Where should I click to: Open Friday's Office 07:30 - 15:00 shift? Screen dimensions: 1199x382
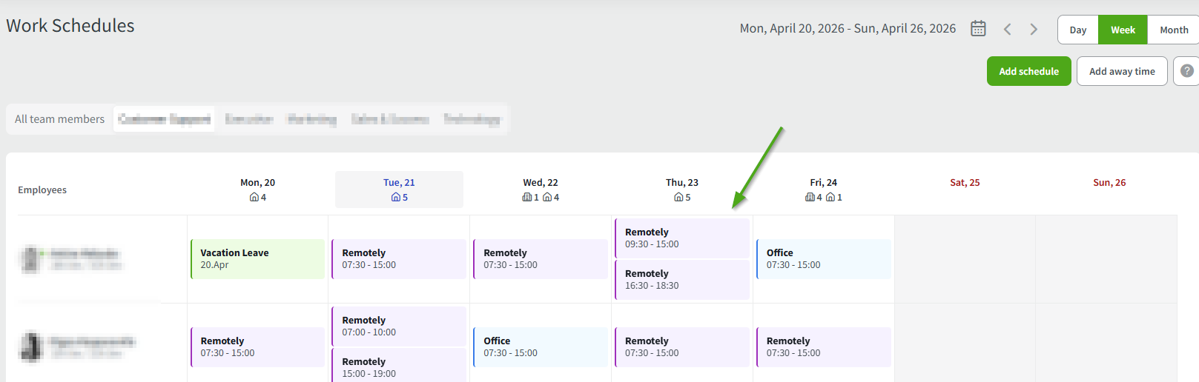pos(823,259)
